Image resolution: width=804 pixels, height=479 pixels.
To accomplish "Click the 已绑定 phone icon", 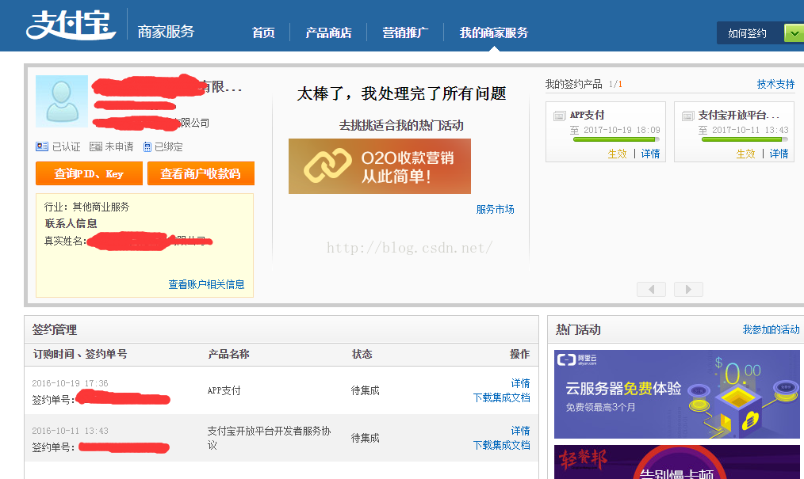I will [x=147, y=147].
